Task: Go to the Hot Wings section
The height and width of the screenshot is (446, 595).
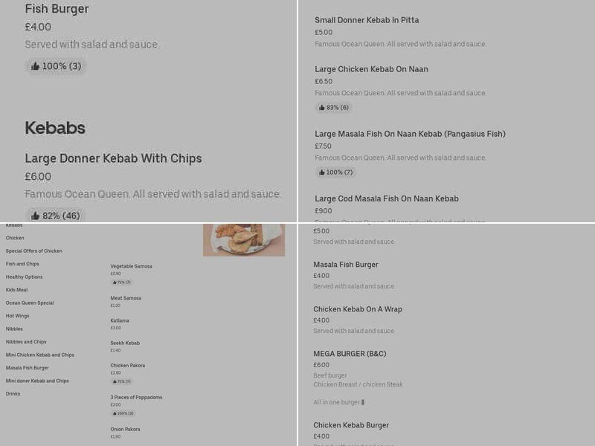Action: point(18,316)
